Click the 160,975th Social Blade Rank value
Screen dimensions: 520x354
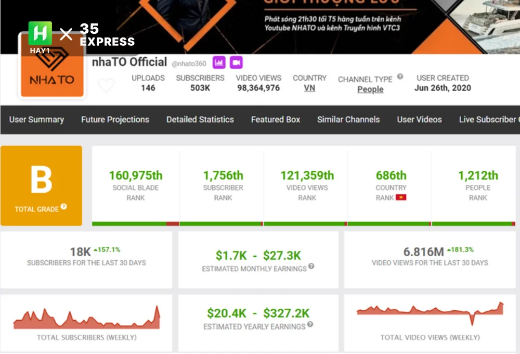click(136, 175)
